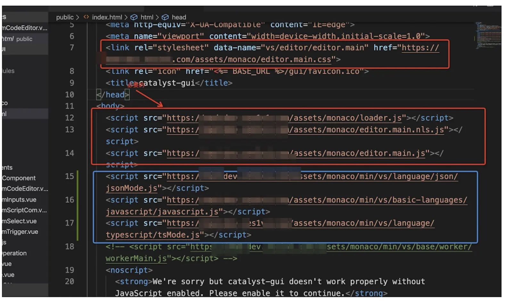The width and height of the screenshot is (508, 301).
Task: Click the html symbol icon in breadcrumb
Action: pyautogui.click(x=134, y=17)
